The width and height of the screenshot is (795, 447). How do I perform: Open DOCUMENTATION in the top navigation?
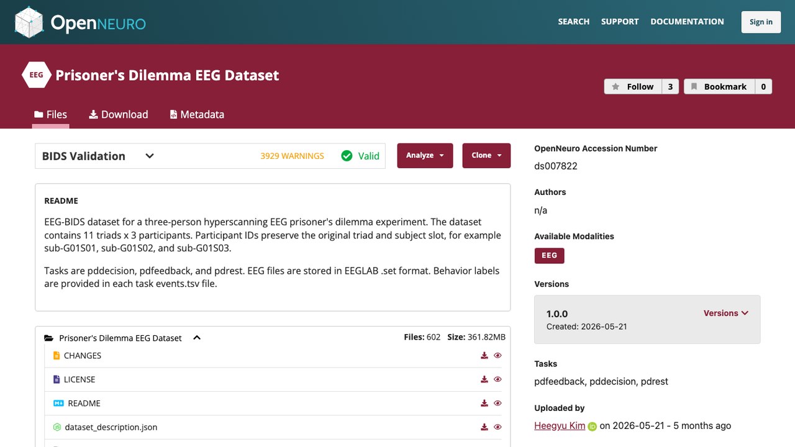[x=687, y=22]
